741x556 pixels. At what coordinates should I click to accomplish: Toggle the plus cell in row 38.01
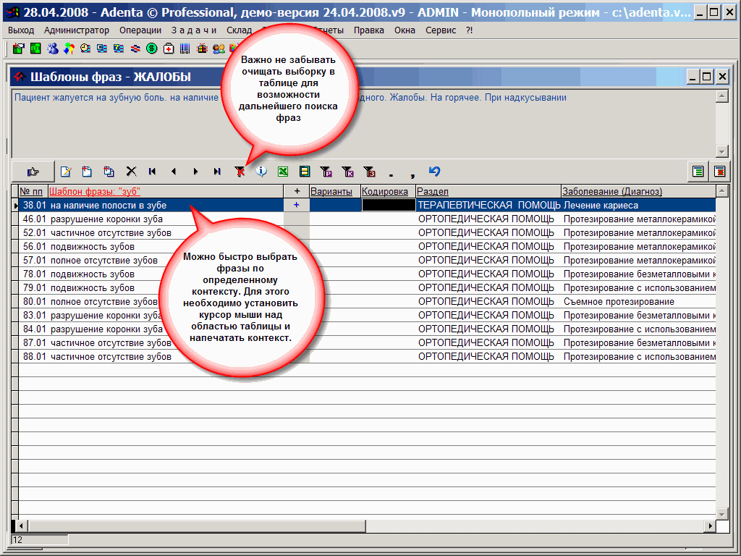(296, 205)
